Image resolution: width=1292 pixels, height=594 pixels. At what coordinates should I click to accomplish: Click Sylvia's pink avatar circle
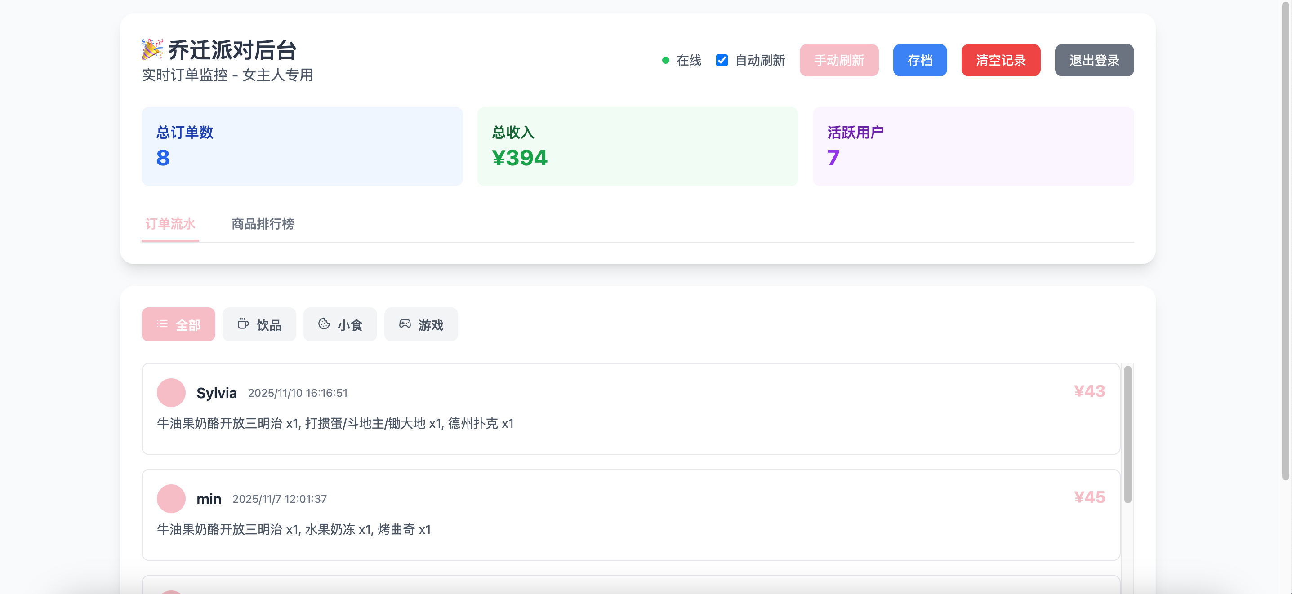pyautogui.click(x=171, y=393)
